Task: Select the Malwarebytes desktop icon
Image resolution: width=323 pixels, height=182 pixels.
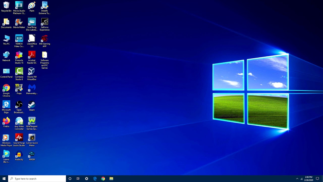Action: pos(32,89)
